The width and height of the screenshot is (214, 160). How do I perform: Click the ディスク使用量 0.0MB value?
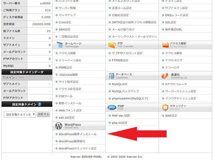pos(46,17)
